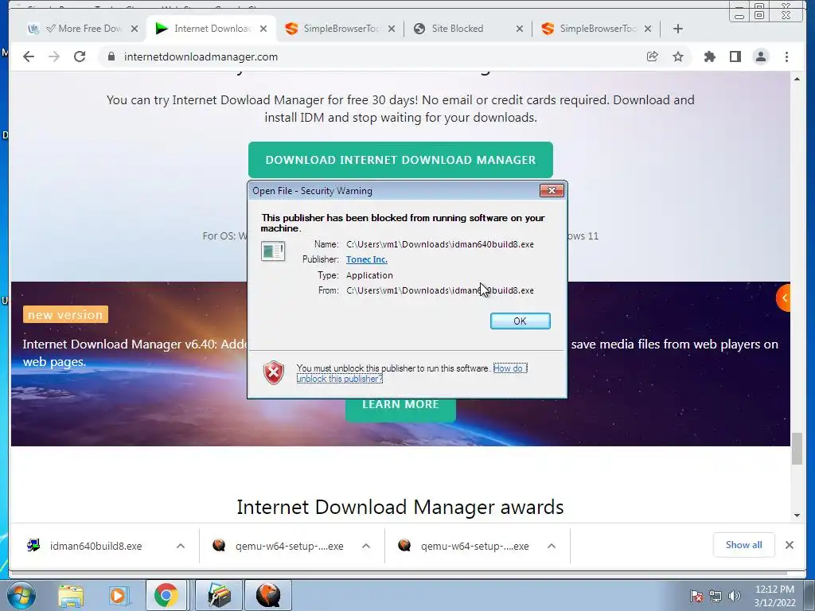The image size is (815, 611).
Task: Open the 'How do I unblock this publisher?' link
Action: tap(411, 374)
